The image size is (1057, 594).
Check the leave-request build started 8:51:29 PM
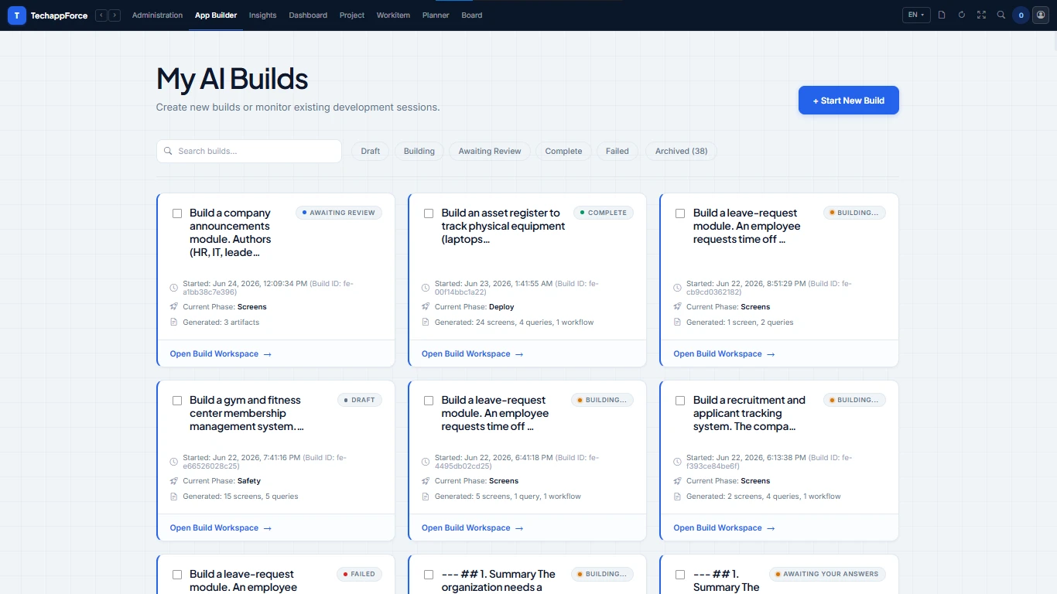(680, 213)
